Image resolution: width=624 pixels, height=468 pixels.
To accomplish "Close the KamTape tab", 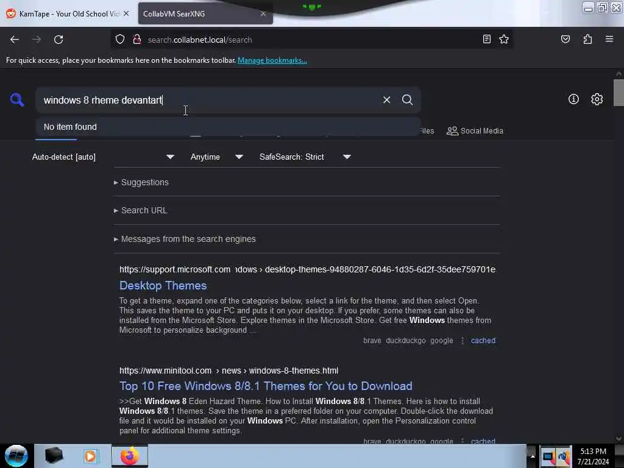I will tap(126, 13).
